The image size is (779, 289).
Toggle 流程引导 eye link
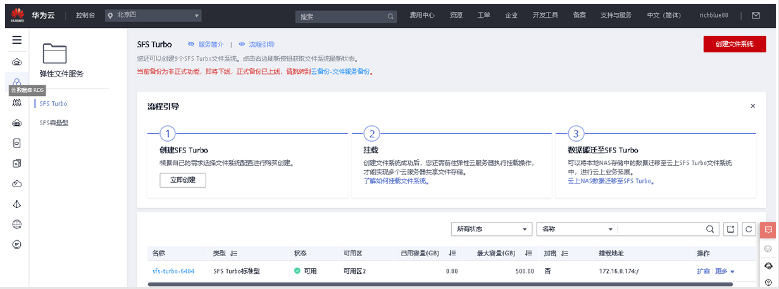click(256, 44)
